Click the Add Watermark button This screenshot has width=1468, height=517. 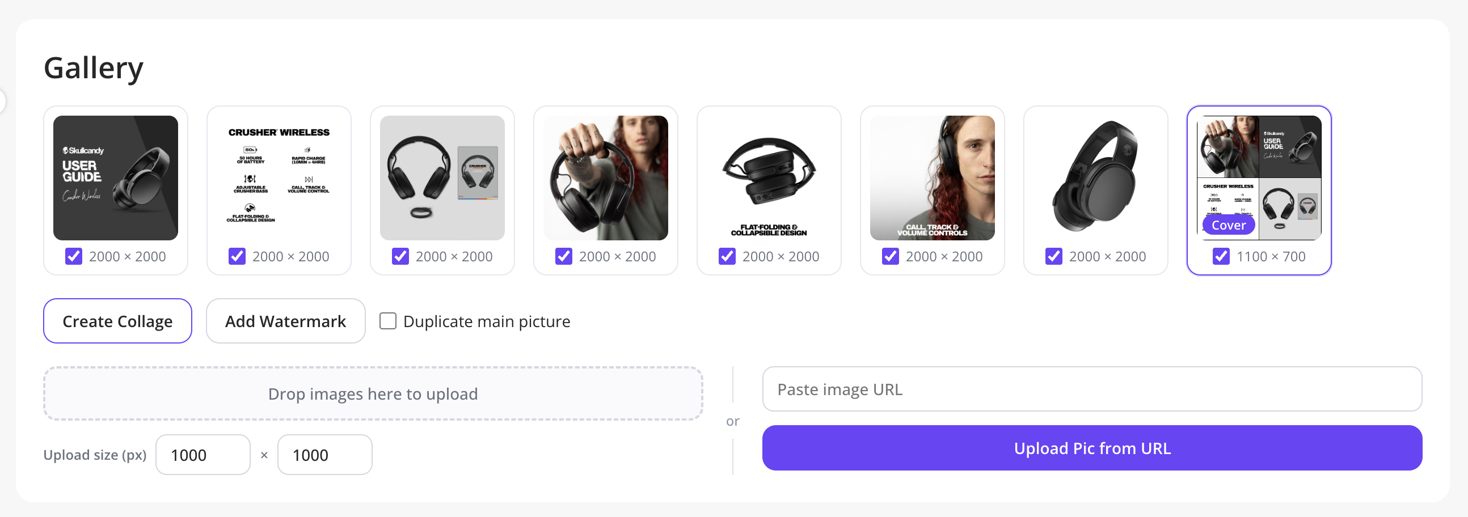[285, 321]
